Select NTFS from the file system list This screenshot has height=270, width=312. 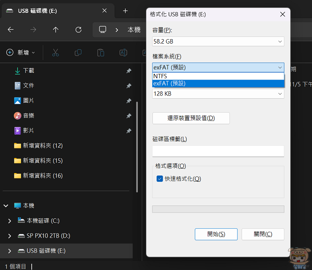click(x=218, y=76)
